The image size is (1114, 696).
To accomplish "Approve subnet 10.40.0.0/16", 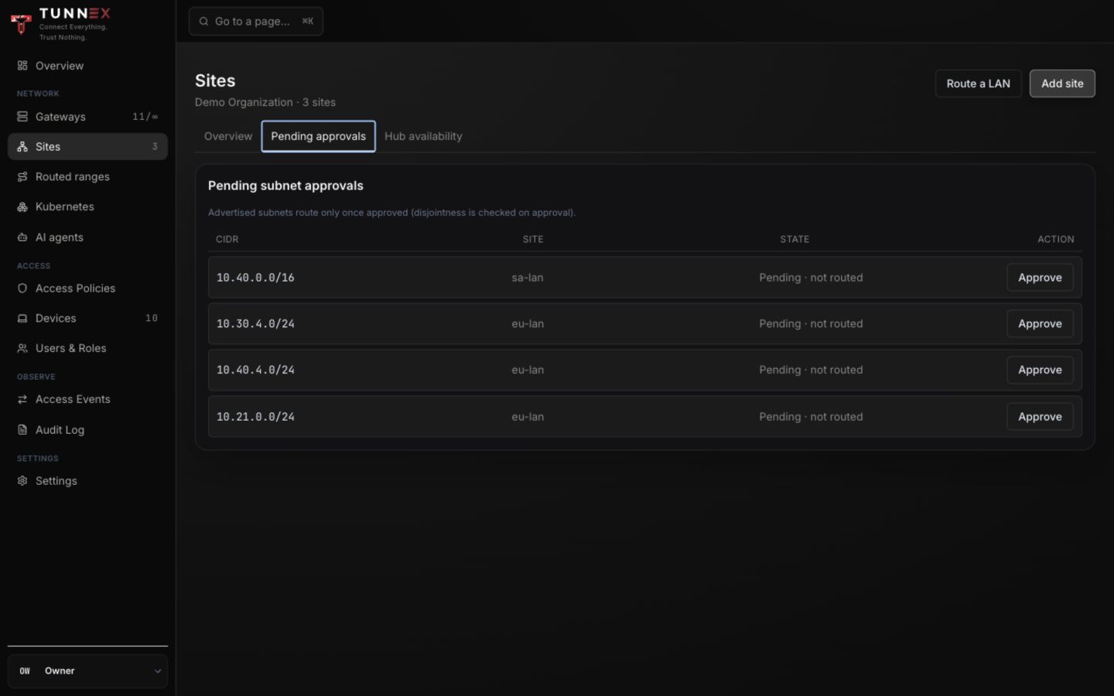I will [x=1039, y=278].
